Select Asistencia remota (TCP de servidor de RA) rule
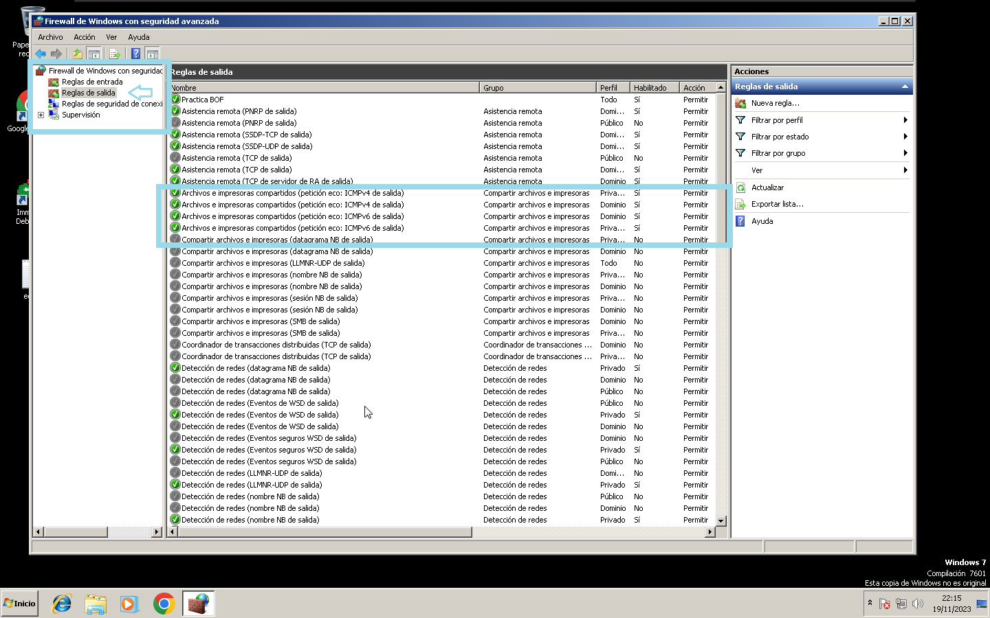The image size is (990, 618). coord(267,181)
